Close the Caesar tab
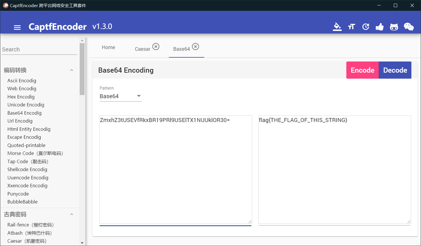Screen dimensions: 421x246 coord(156,47)
